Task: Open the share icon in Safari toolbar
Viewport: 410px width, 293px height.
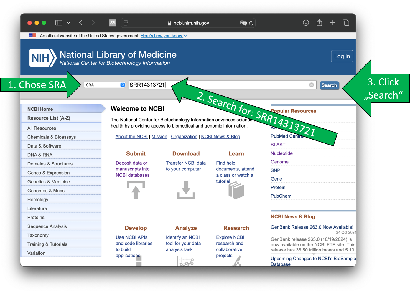Action: (319, 23)
